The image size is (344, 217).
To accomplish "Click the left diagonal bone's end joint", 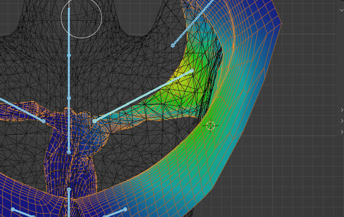I will tap(44, 121).
